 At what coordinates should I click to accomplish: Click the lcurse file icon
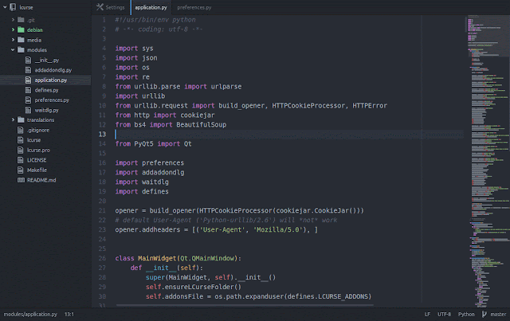pyautogui.click(x=21, y=140)
